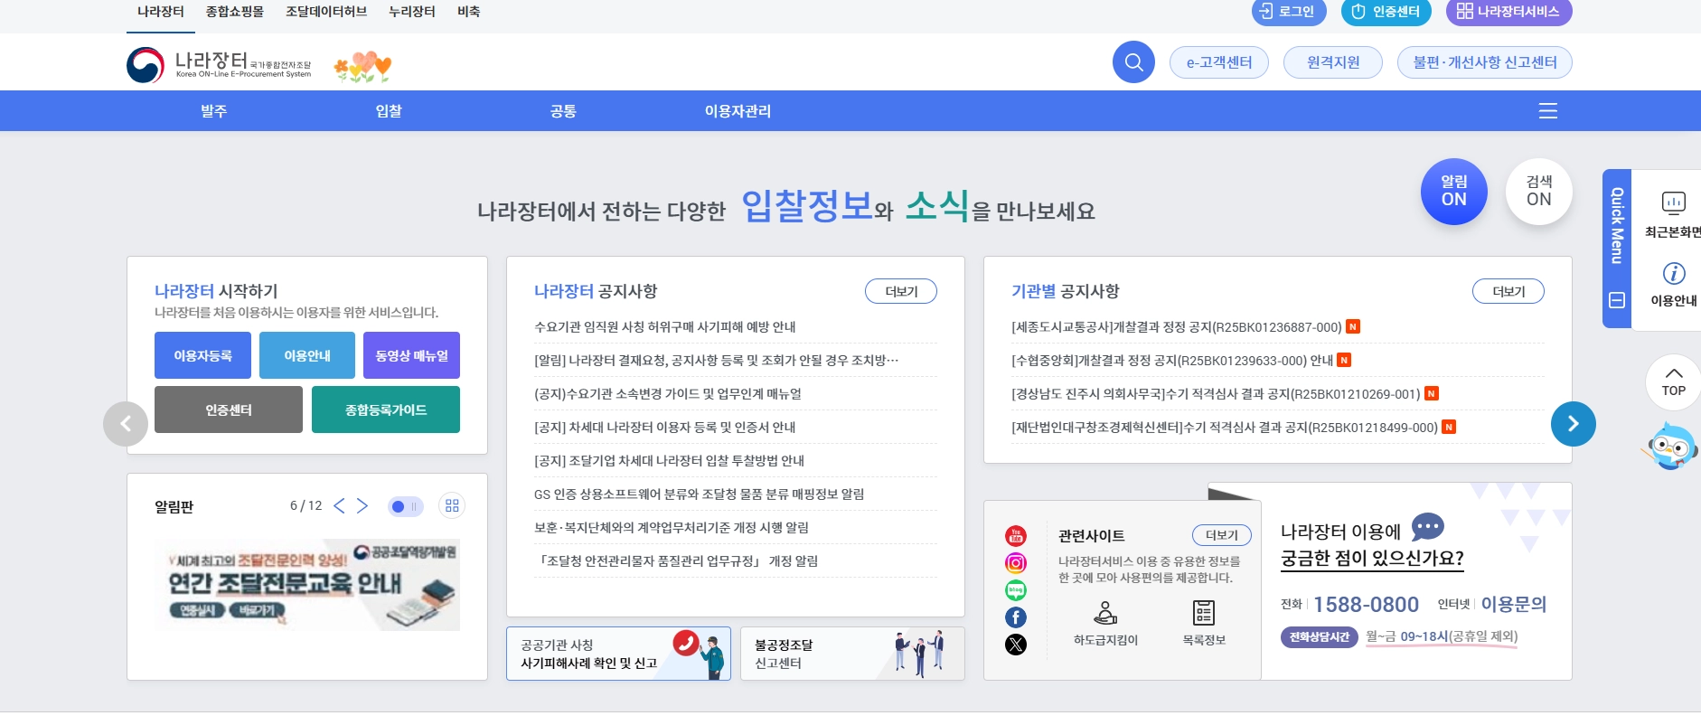Open 동영상 매뉴얼 button
The image size is (1701, 725).
point(411,355)
